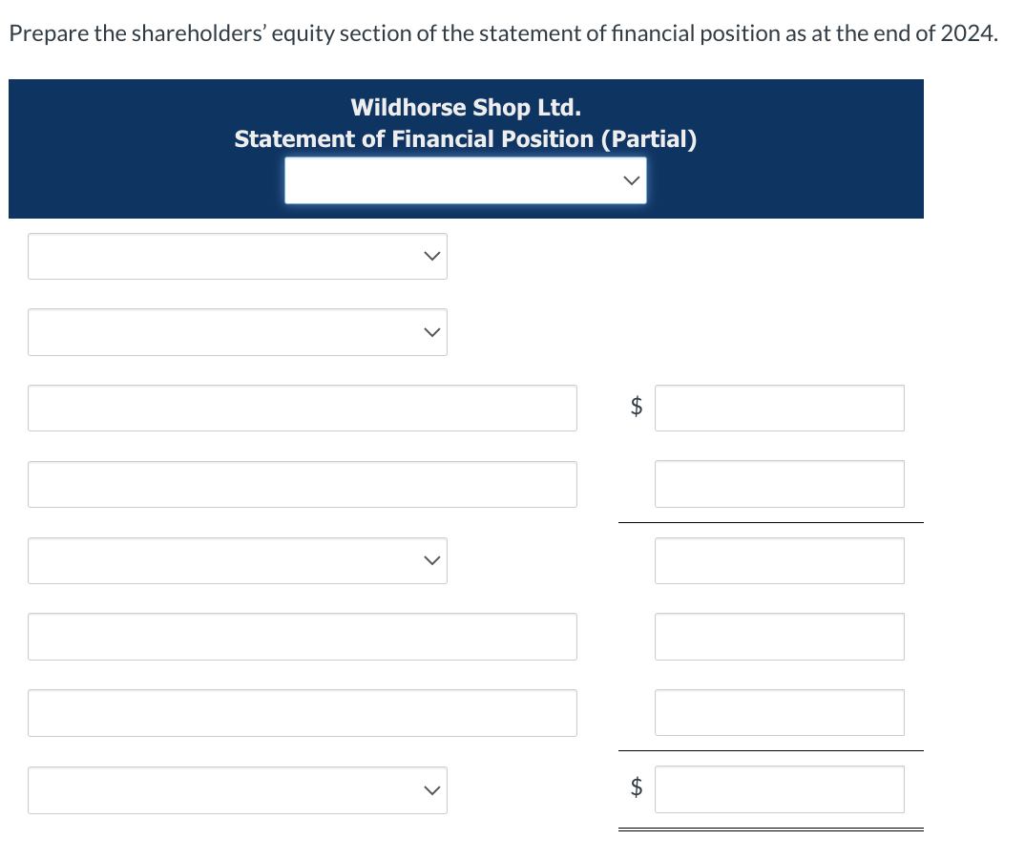Viewport: 1025px width, 861px height.
Task: Click the chevron on the header dropdown
Action: click(631, 179)
